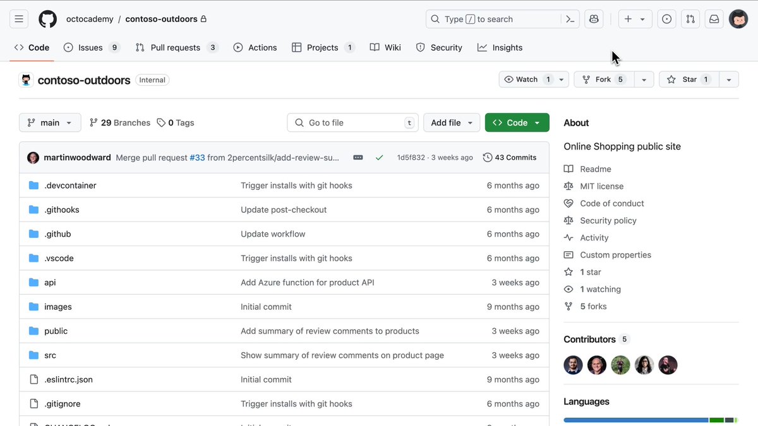Fork the contoso-outdoors repository
Image resolution: width=758 pixels, height=426 pixels.
point(604,80)
